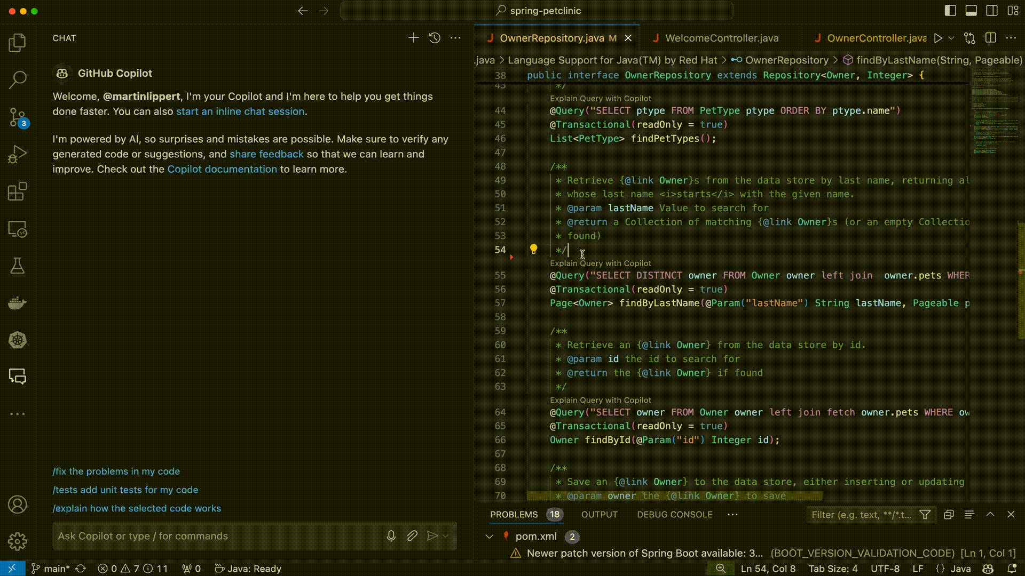
Task: Switch to the WelcomeController.java tab
Action: point(721,38)
